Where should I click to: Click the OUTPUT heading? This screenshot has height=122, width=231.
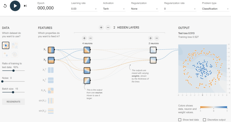click(x=184, y=28)
